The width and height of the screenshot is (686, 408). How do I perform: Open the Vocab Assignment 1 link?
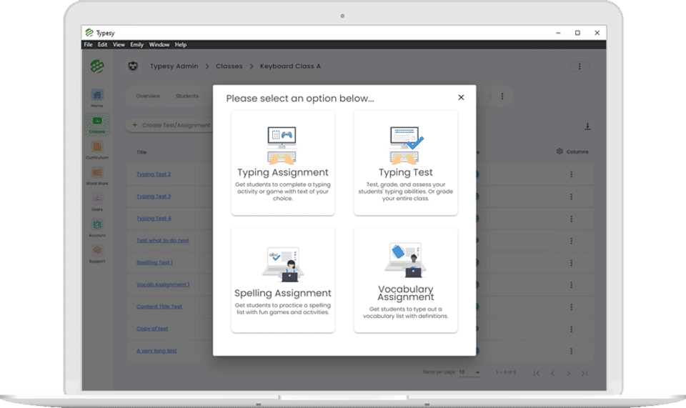point(163,284)
